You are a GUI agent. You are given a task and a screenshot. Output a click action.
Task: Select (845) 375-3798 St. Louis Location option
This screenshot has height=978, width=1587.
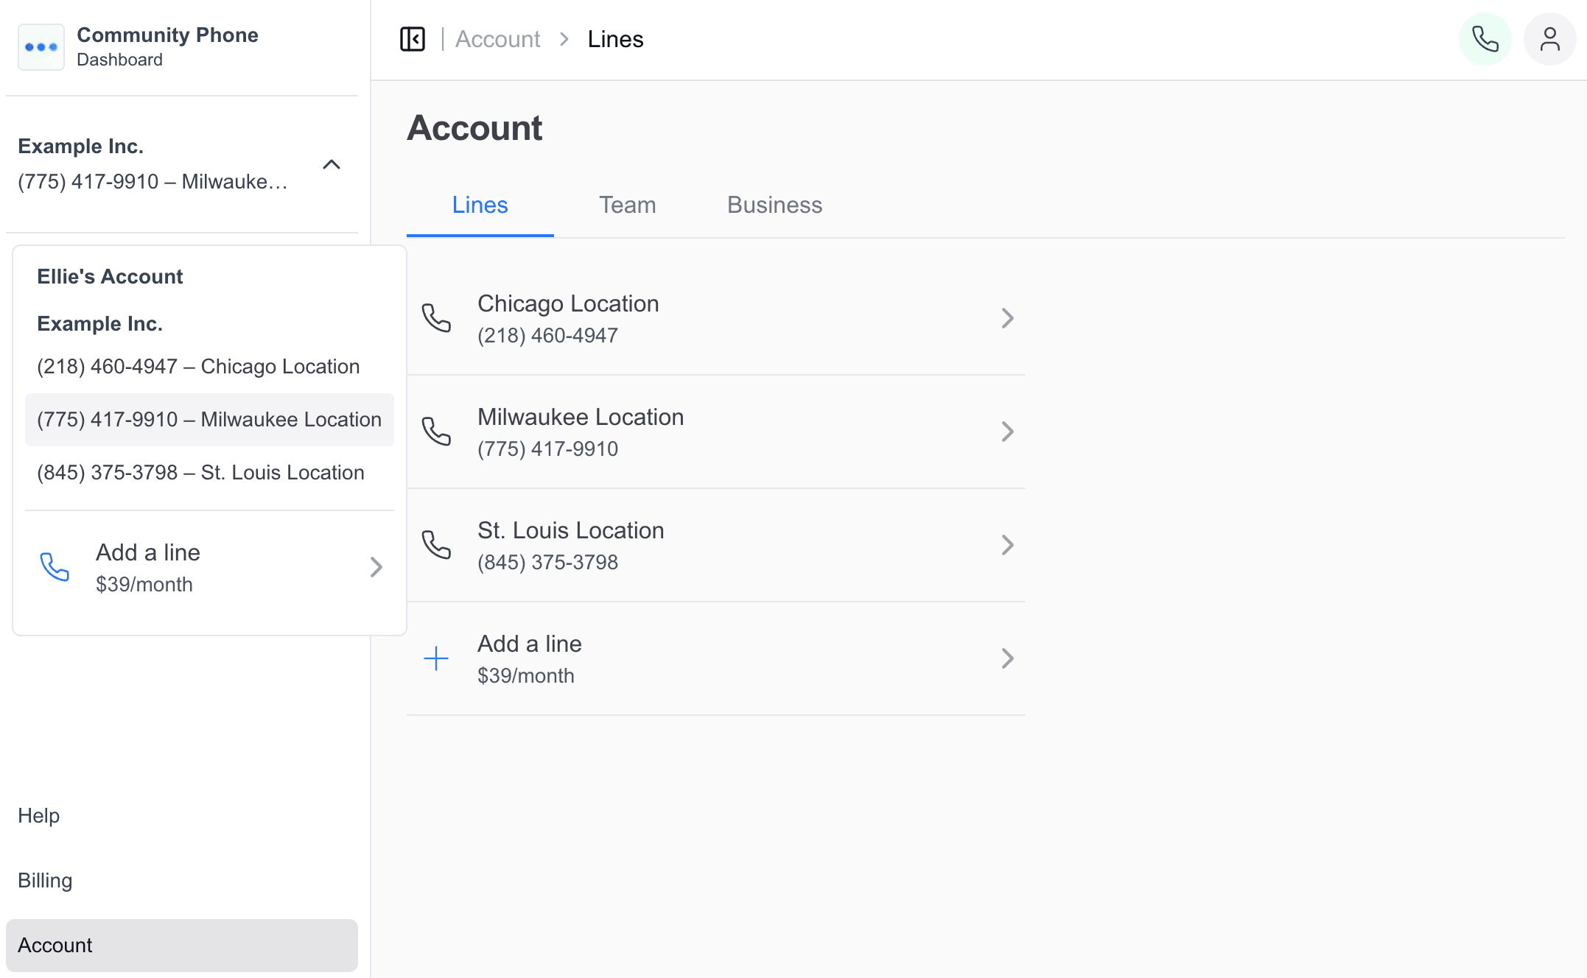(x=200, y=473)
